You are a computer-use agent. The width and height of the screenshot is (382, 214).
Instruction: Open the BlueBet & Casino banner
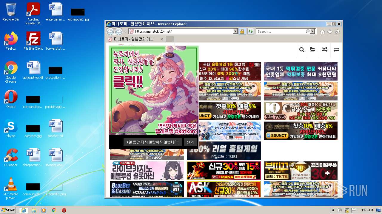(x=147, y=189)
